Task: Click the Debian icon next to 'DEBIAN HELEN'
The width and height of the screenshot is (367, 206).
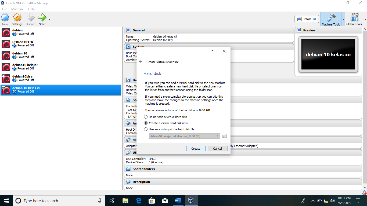Action: click(6, 44)
